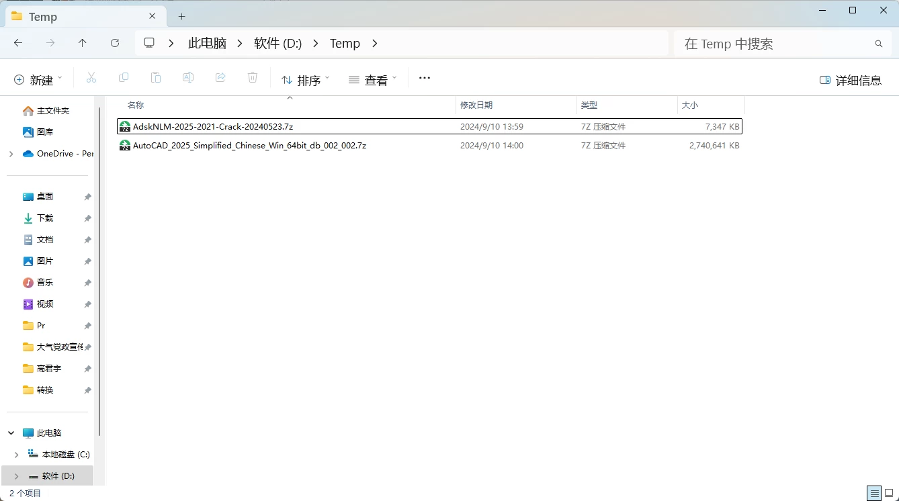Click the Copy icon in toolbar
The height and width of the screenshot is (501, 899).
click(124, 79)
